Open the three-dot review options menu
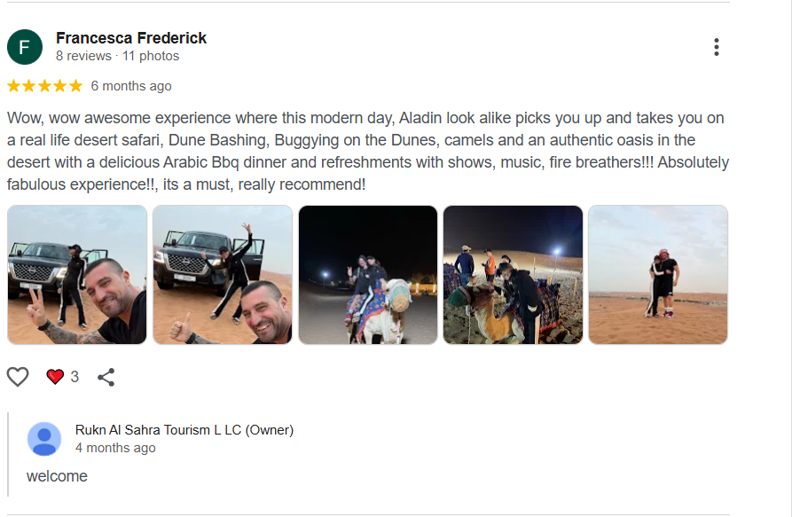Viewport: 792px width, 517px height. pyautogui.click(x=716, y=47)
